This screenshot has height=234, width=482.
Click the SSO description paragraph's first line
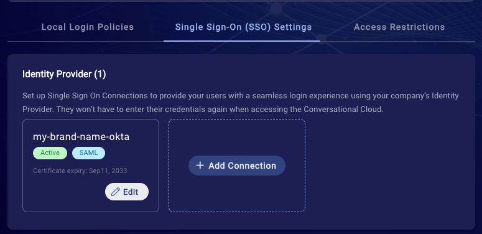coord(241,96)
